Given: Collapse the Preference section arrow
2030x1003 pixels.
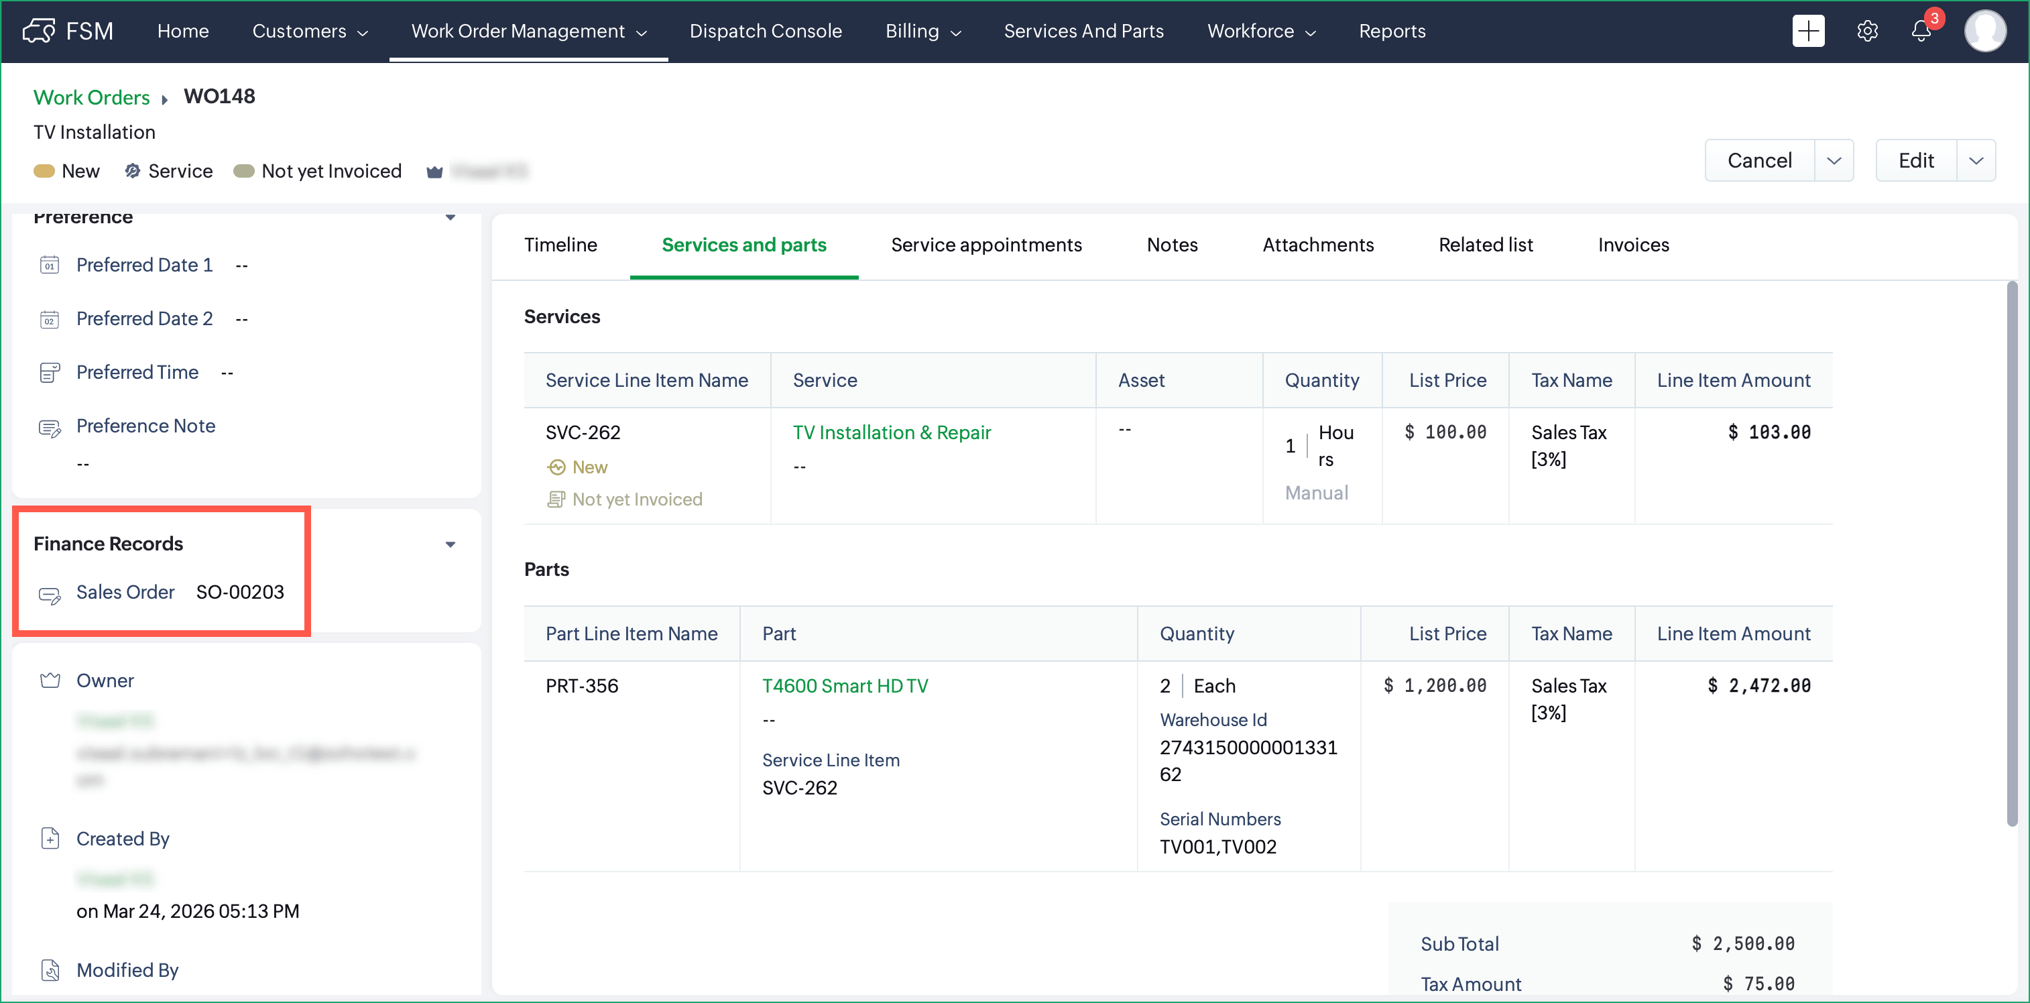Looking at the screenshot, I should coord(450,217).
